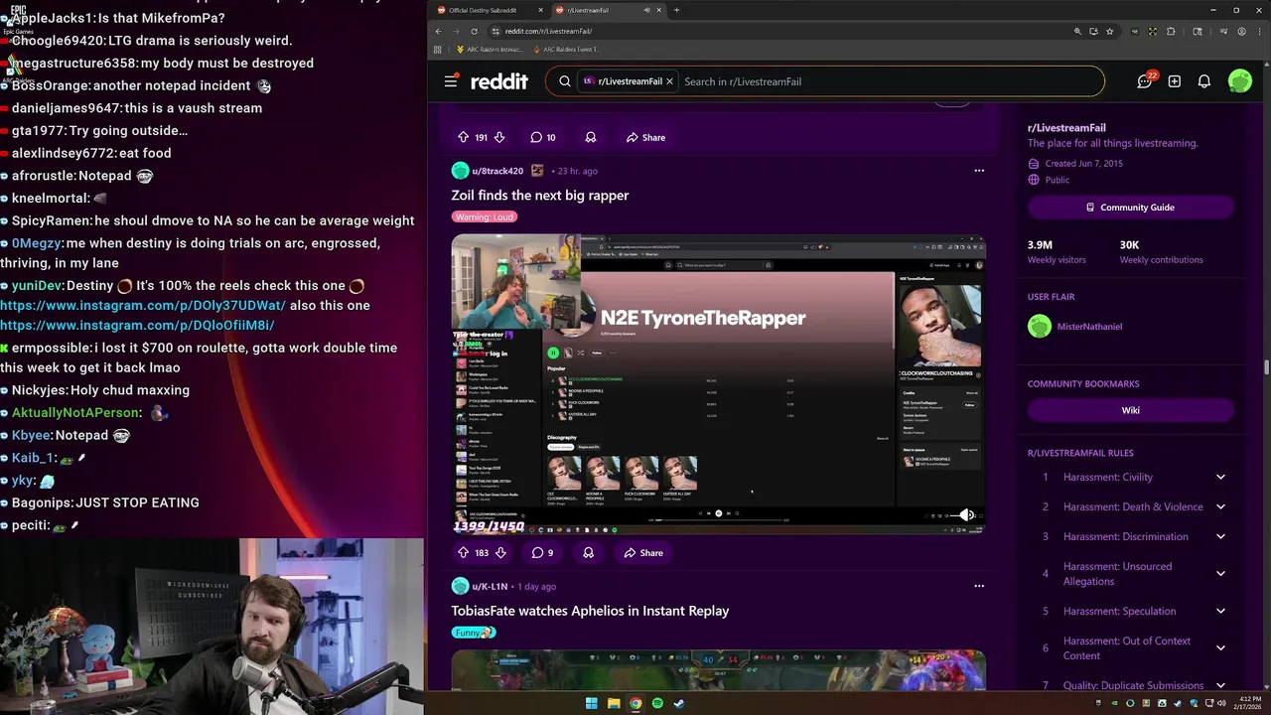This screenshot has width=1271, height=715.
Task: Toggle volume on the Zoil video
Action: tap(968, 514)
